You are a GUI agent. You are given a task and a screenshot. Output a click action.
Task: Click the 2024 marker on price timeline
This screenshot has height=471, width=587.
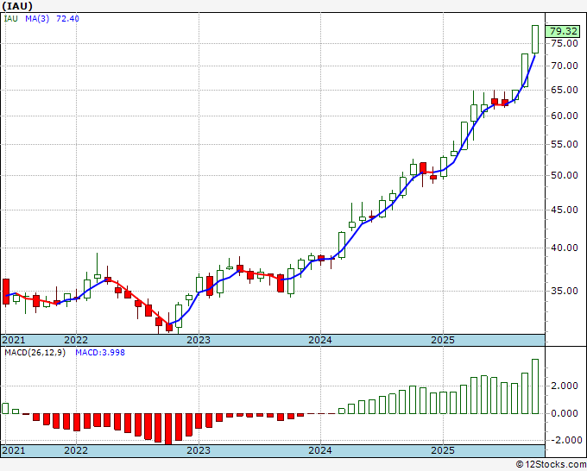pos(320,340)
